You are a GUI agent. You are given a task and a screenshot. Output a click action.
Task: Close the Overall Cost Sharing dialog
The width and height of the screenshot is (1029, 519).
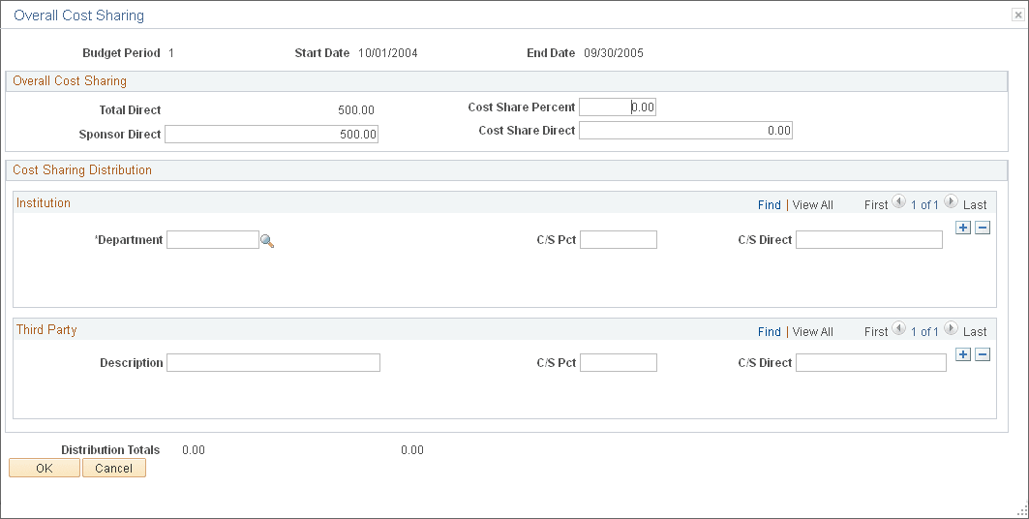click(1017, 15)
